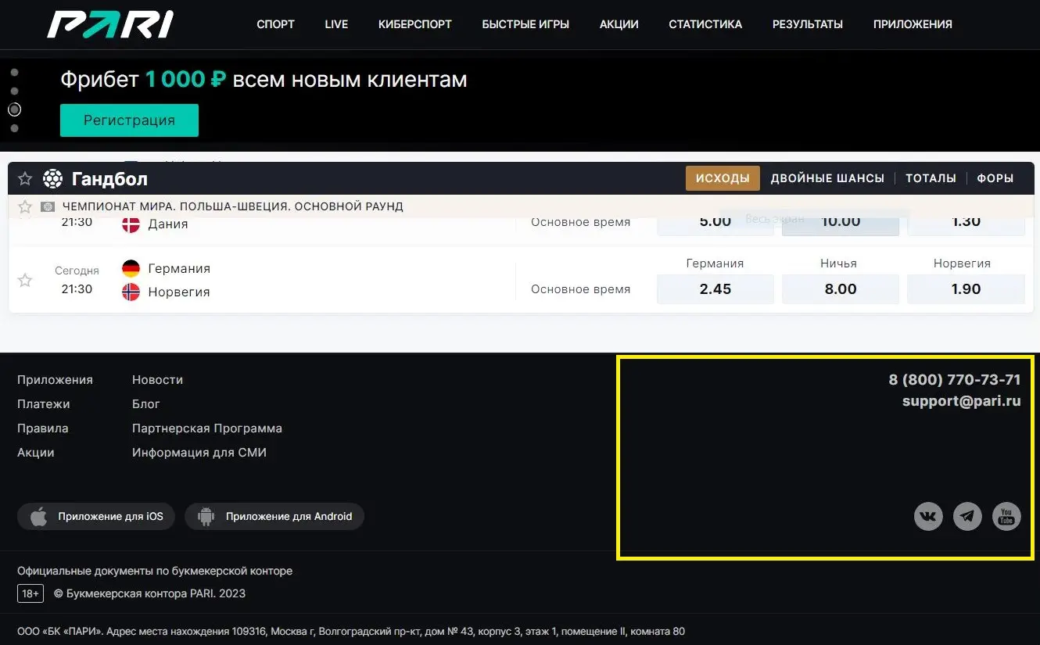Open Партнерская Программа link

(x=207, y=428)
